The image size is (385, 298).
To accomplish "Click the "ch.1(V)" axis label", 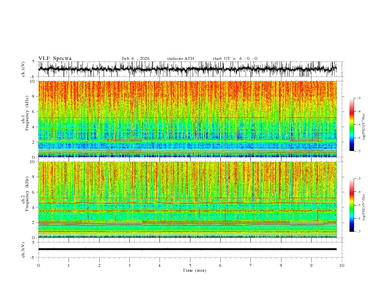I will point(23,69).
